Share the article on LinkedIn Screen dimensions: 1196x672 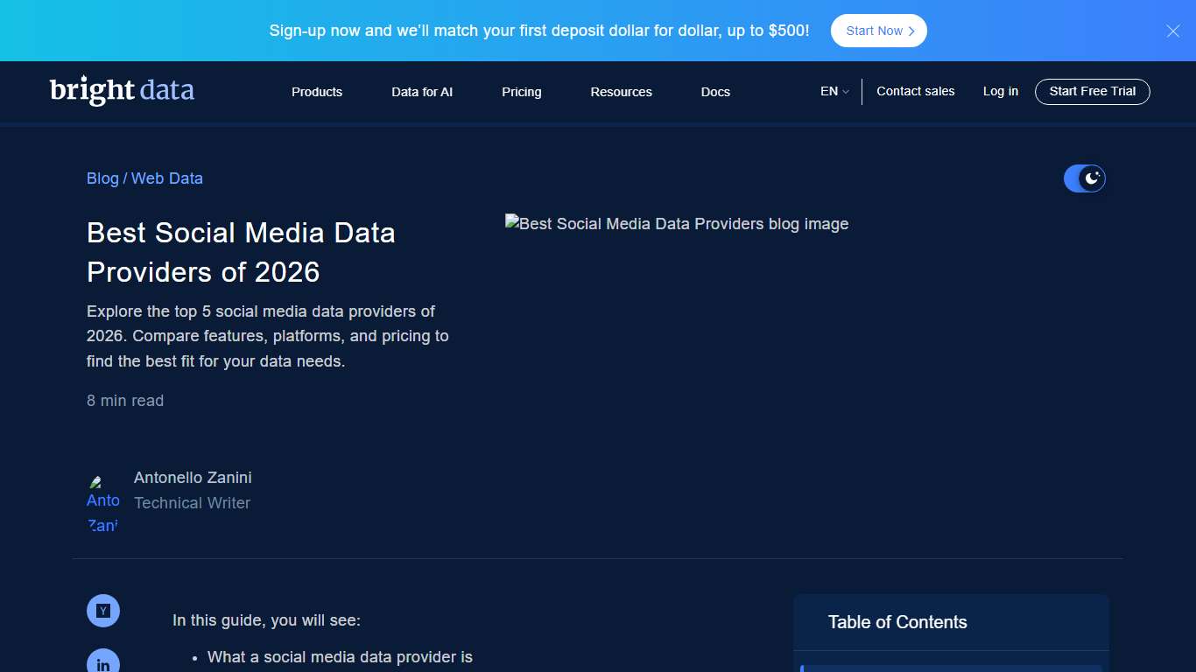point(103,662)
